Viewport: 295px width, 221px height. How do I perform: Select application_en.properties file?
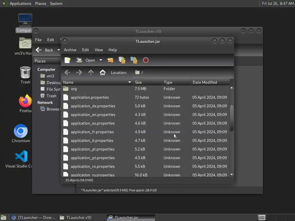(145, 115)
